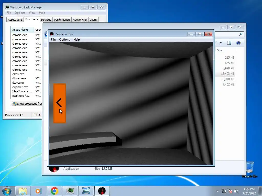
Task: Click the Windows Start button
Action: (x=7, y=191)
